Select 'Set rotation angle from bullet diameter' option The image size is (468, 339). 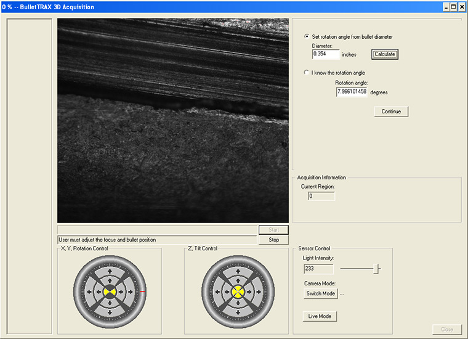pos(307,36)
